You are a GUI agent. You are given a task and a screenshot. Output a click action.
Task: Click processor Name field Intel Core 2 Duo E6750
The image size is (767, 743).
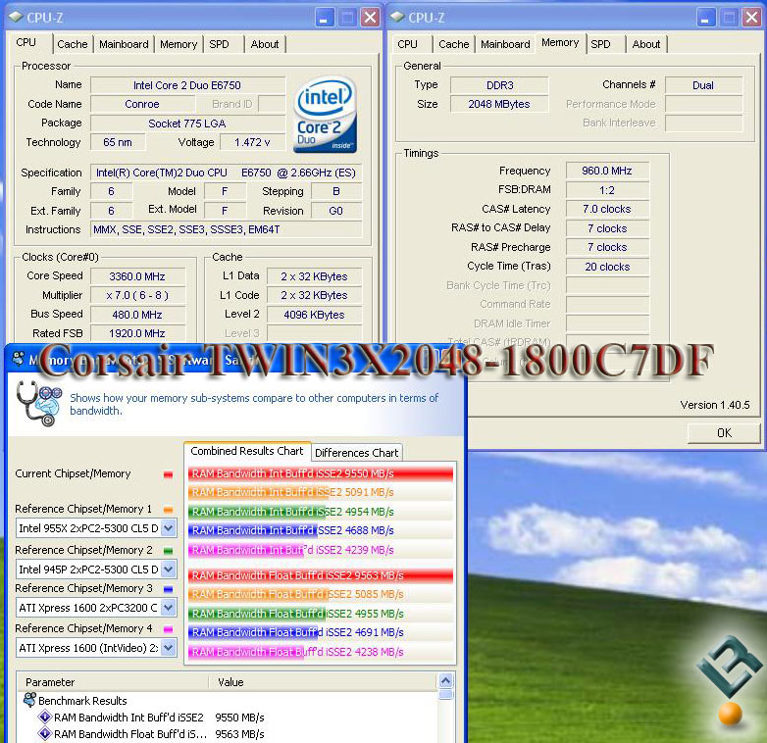coord(188,85)
